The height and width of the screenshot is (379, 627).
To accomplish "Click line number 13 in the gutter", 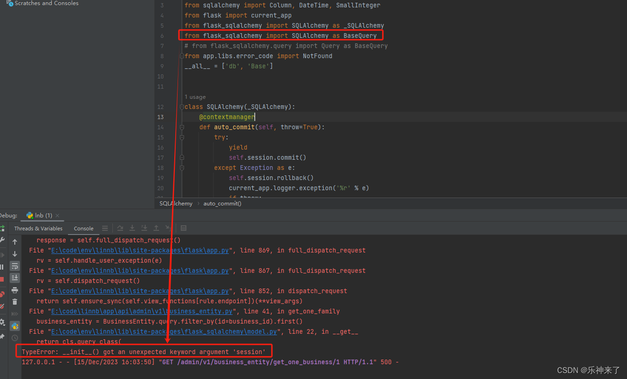I will pos(160,117).
